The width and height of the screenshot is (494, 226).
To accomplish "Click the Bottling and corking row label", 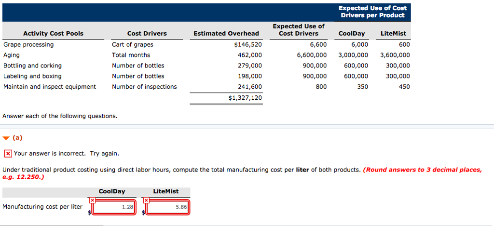I will (32, 66).
